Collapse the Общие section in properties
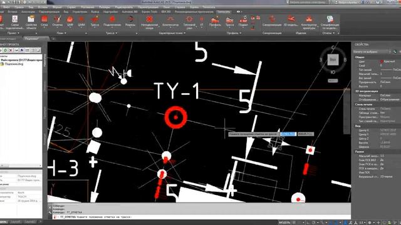401x225 pixels. pos(360,57)
